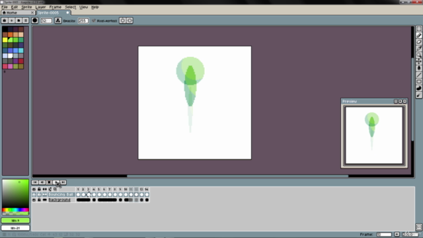Image resolution: width=423 pixels, height=238 pixels.
Task: Click the Opacity value field
Action: (83, 20)
